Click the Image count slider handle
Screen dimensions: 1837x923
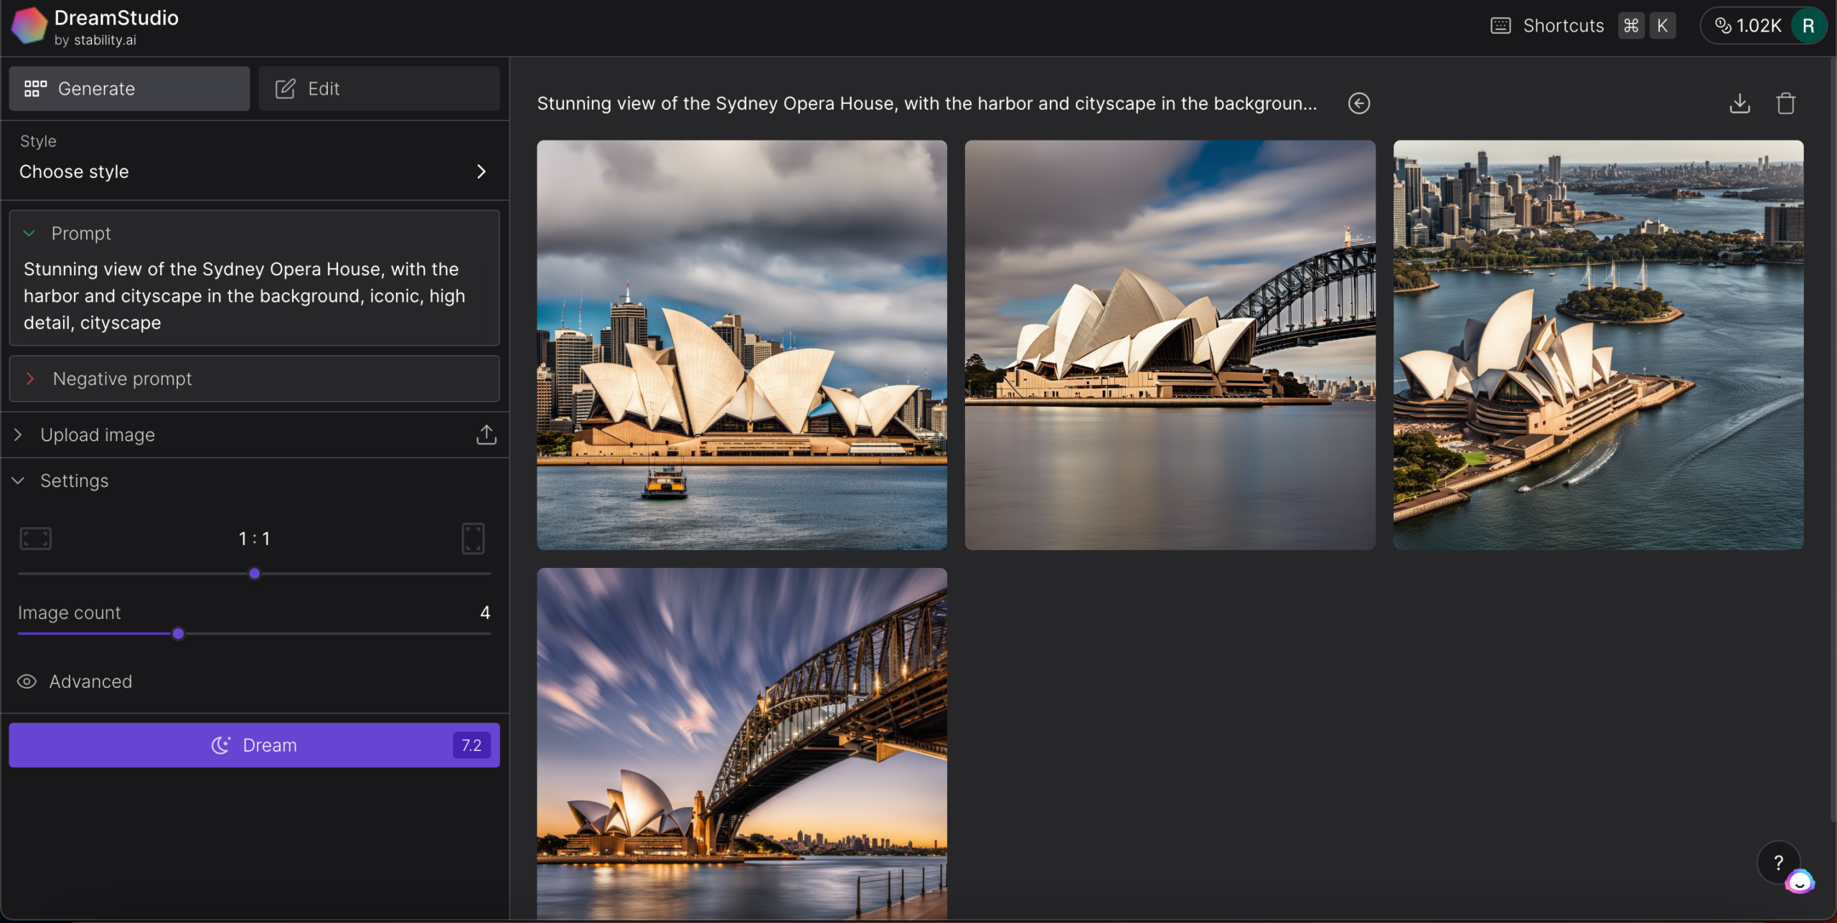point(179,634)
